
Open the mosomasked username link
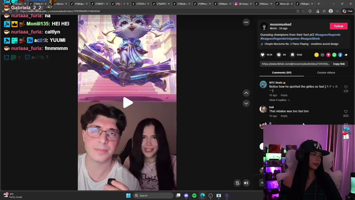click(280, 24)
